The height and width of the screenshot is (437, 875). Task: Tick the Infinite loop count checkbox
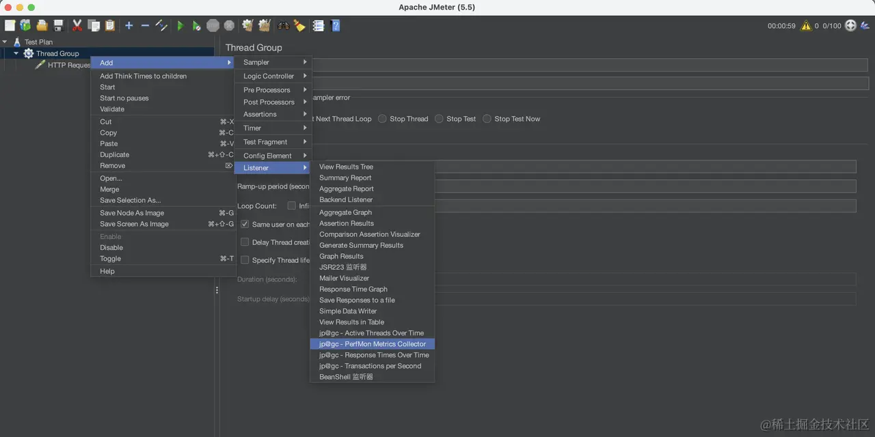(292, 206)
